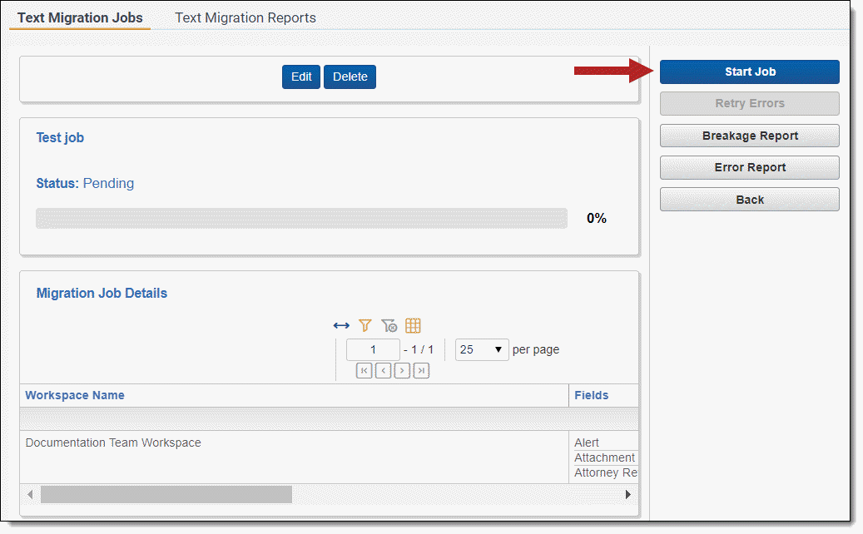This screenshot has height=534, width=863.
Task: Click the orange grid columns icon
Action: pyautogui.click(x=413, y=326)
